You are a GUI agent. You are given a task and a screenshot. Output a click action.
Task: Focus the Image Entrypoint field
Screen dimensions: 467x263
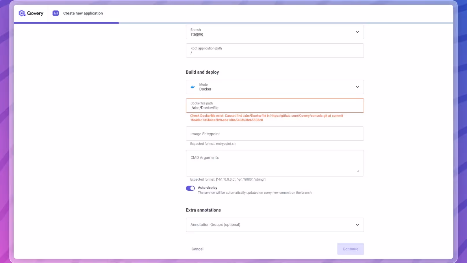[275, 134]
